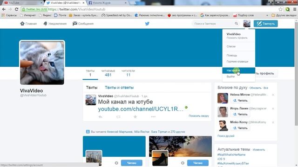Expand the bookmarks bar overflow arrow

tap(267, 15)
